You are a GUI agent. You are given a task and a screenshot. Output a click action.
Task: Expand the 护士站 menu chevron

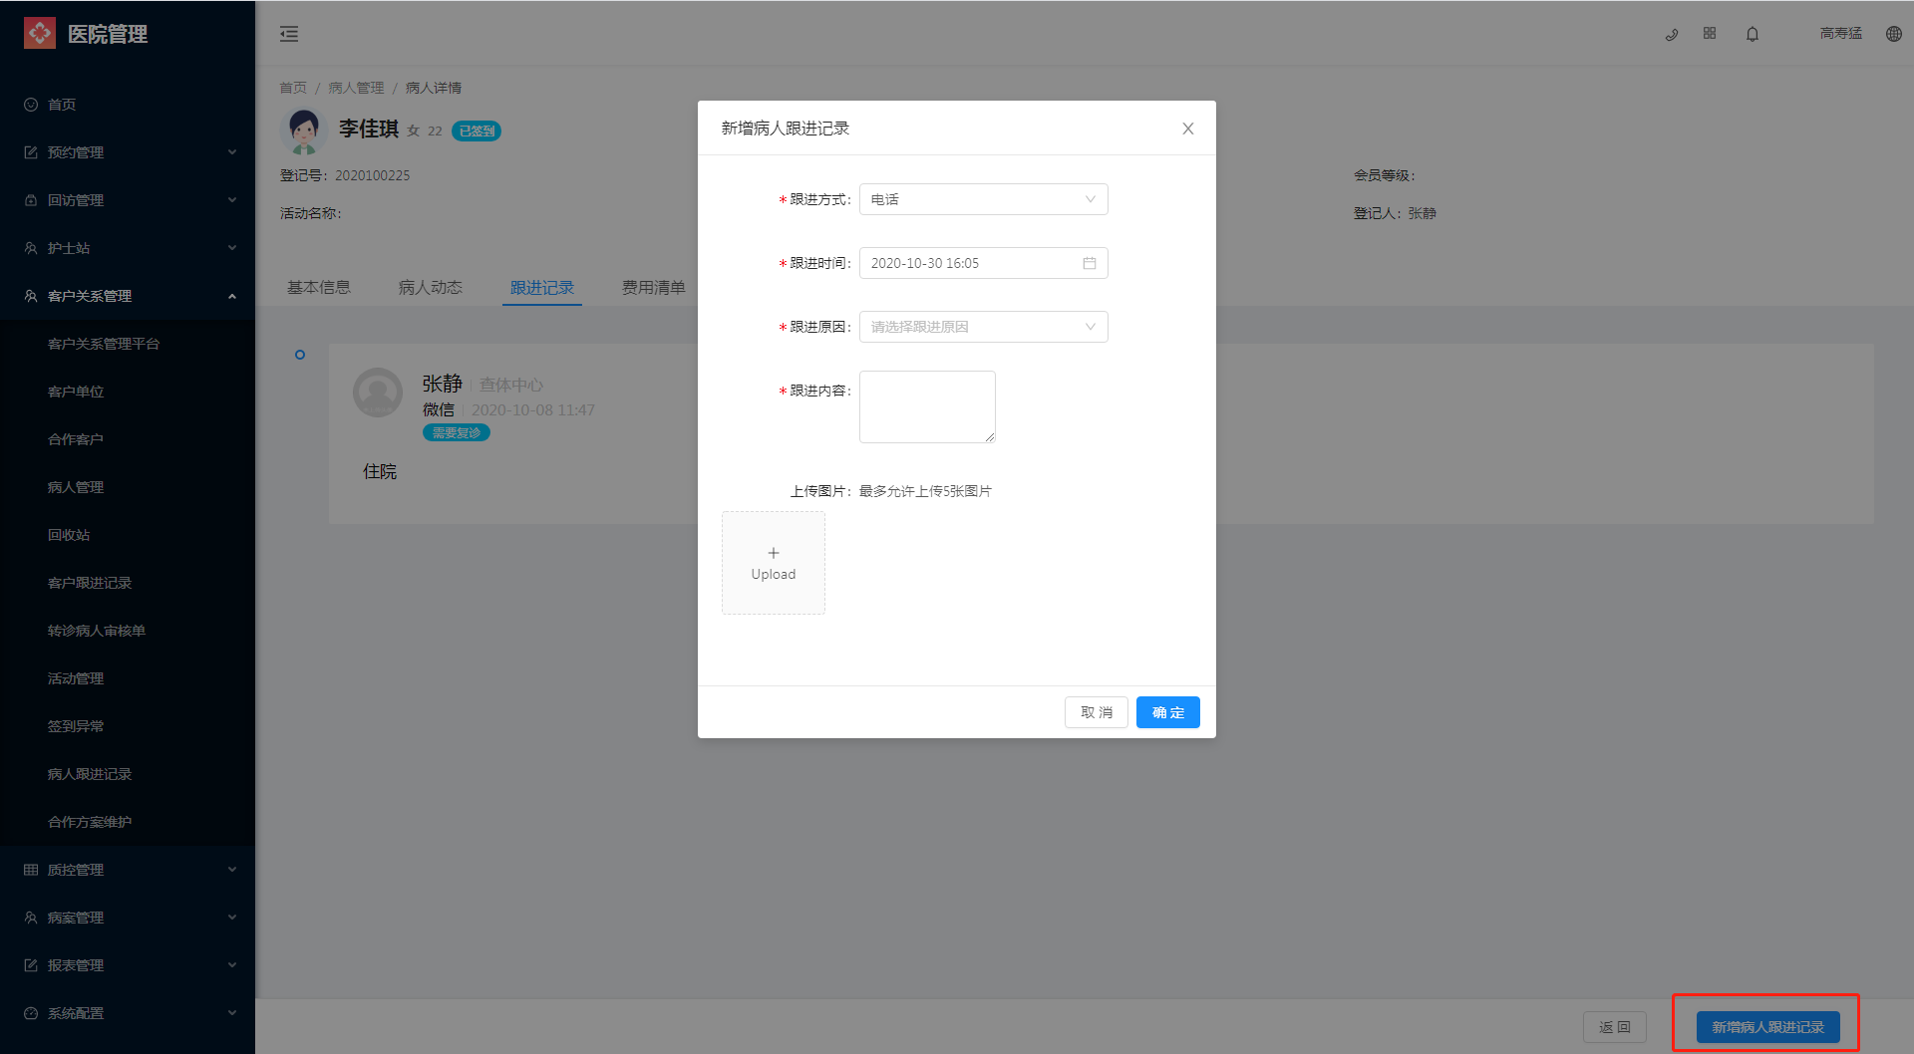pos(232,248)
